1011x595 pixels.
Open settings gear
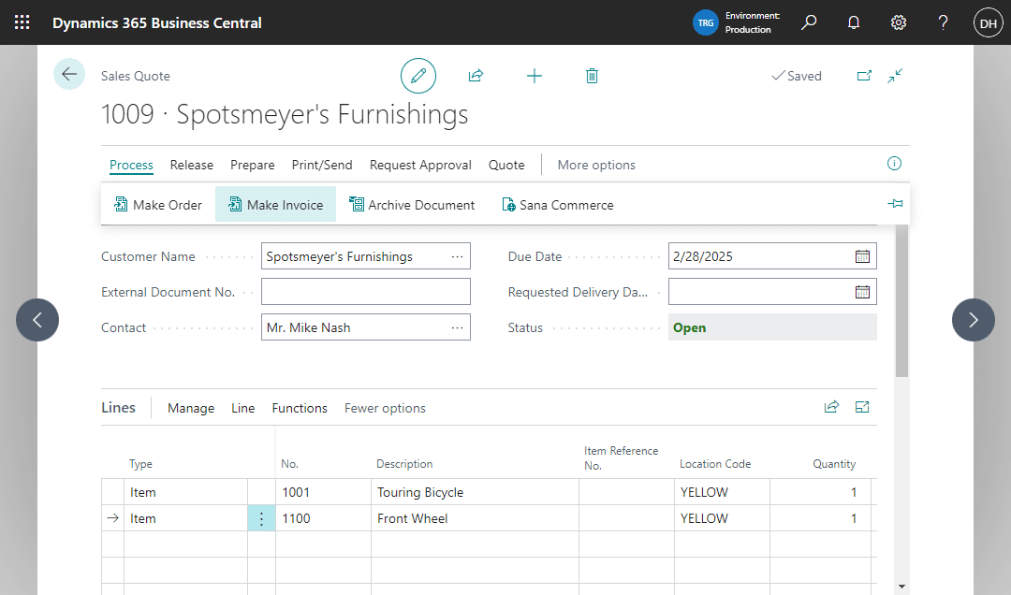point(898,22)
